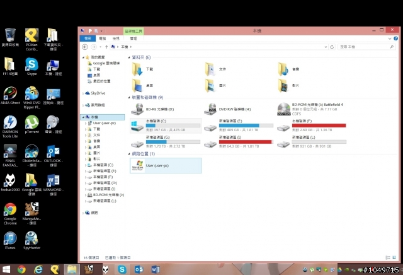Select 新增磁碟區 (L:) in the navigation tree
This screenshot has width=403, height=275.
click(x=102, y=201)
